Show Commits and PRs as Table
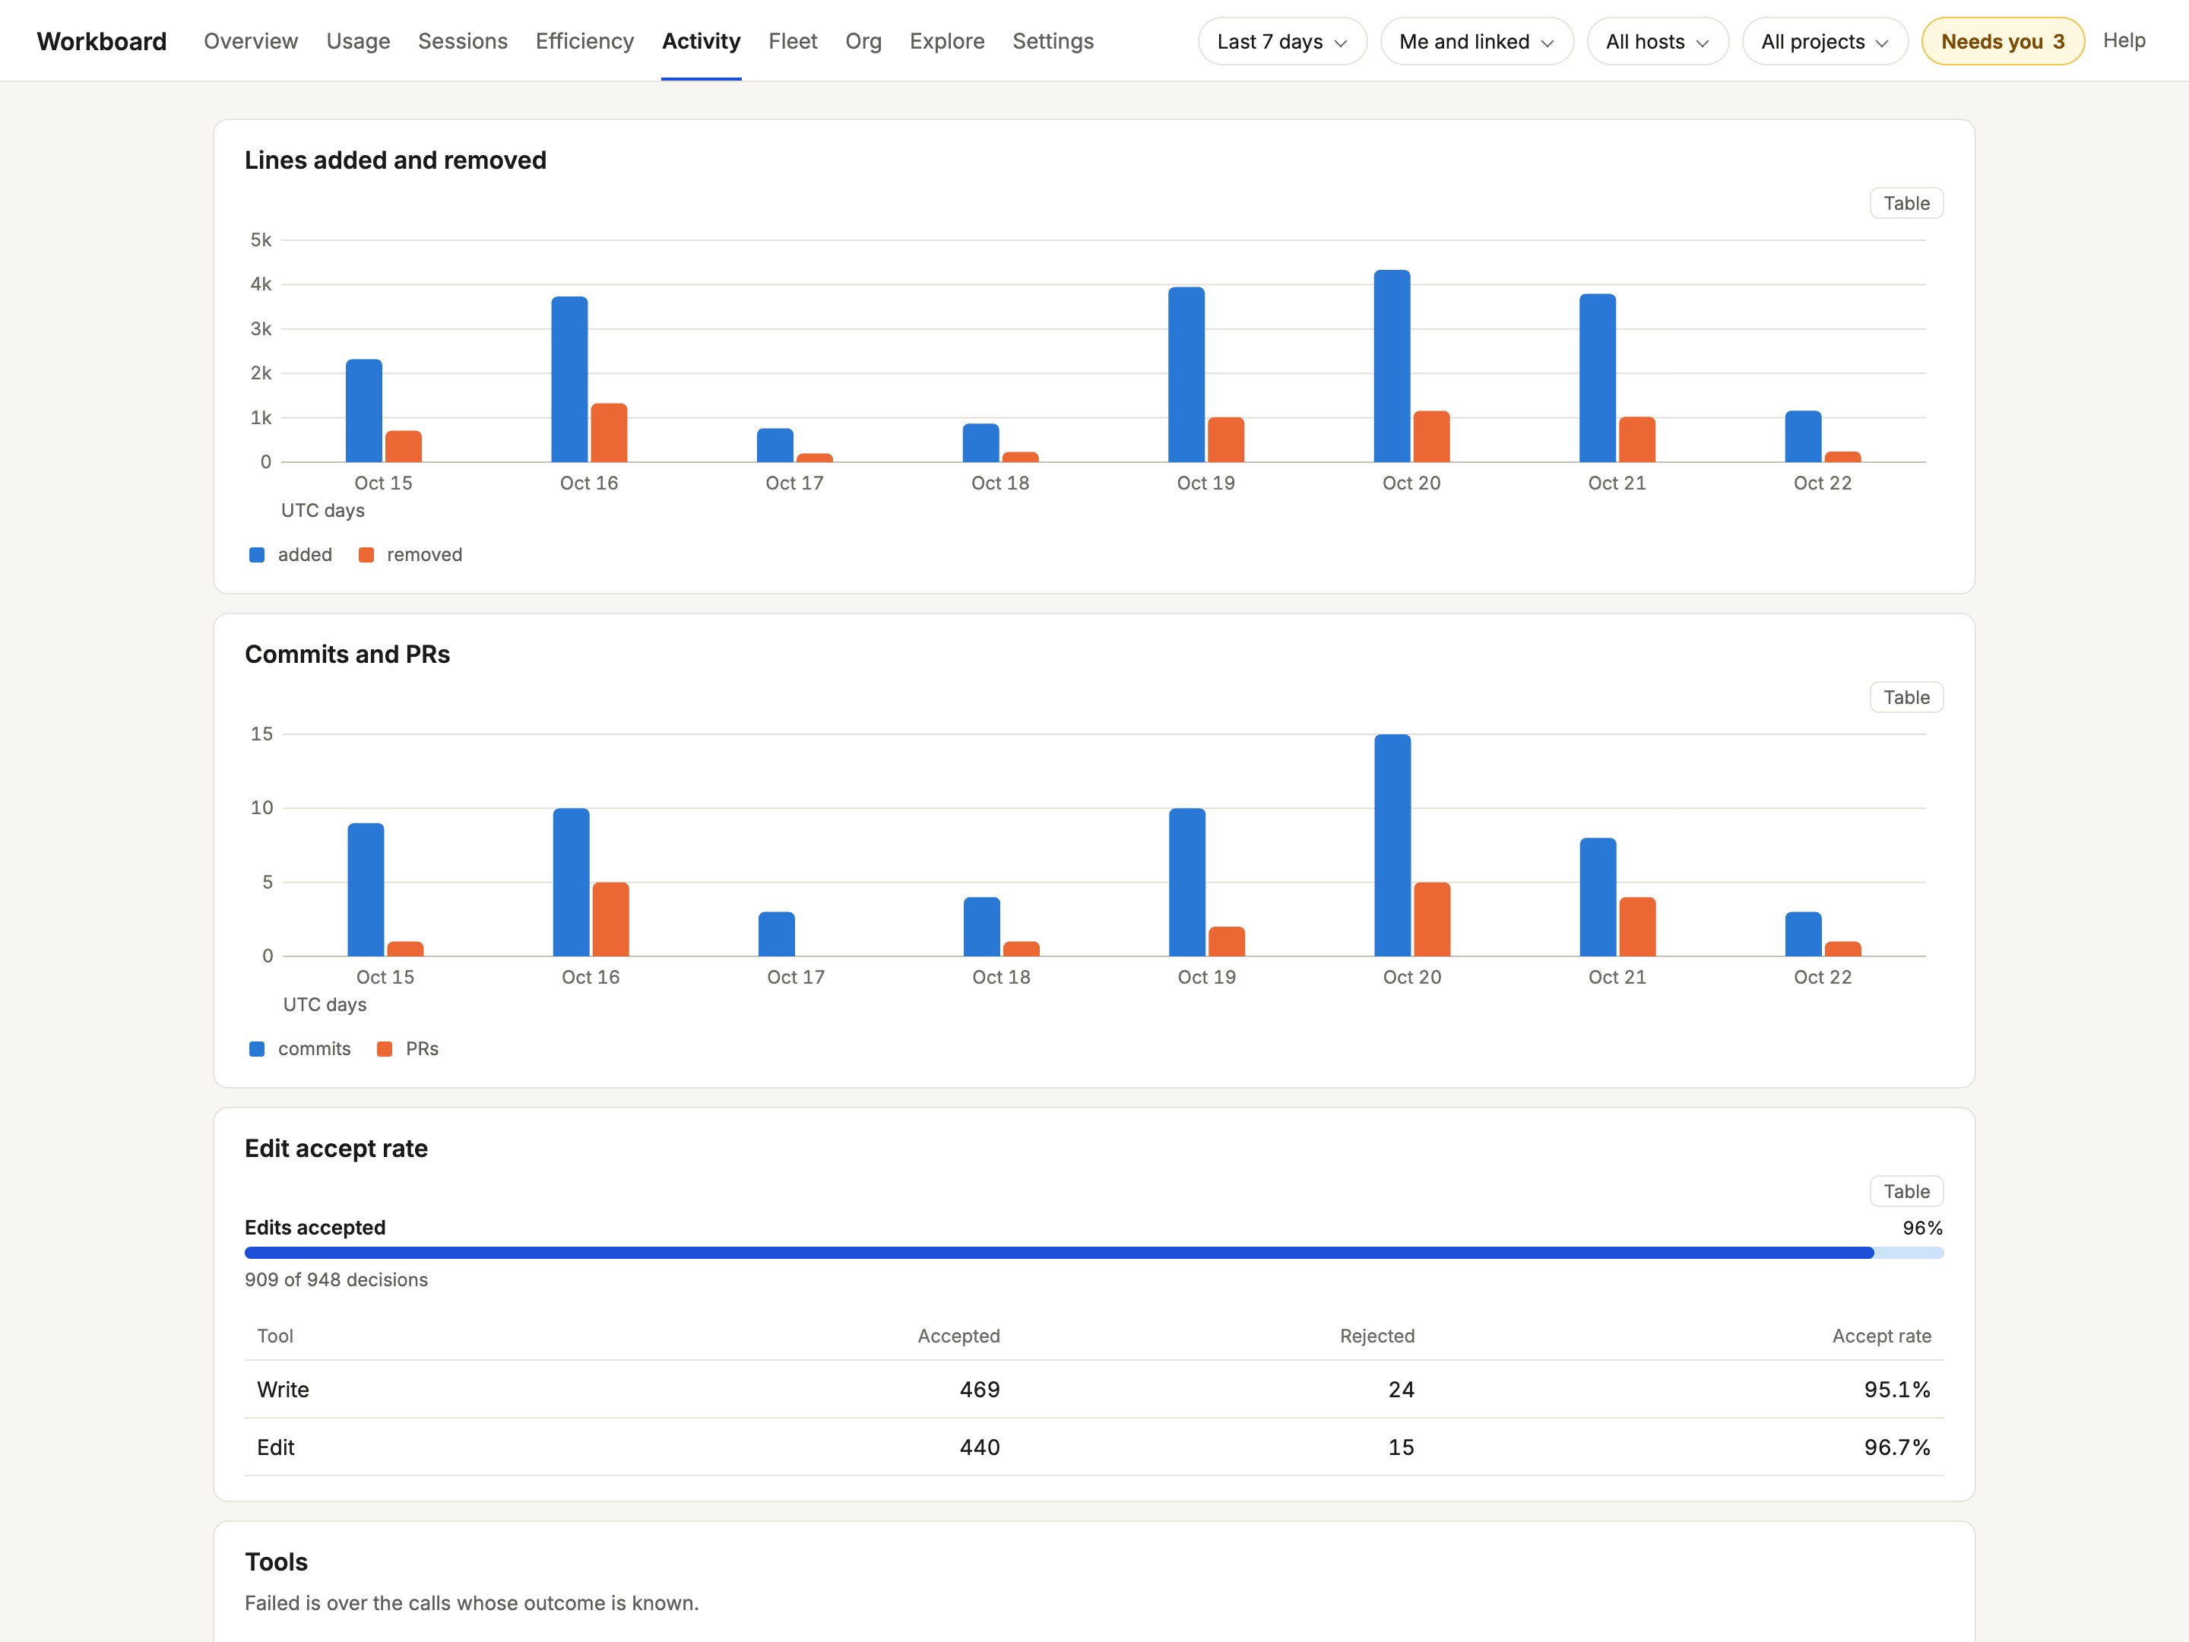The width and height of the screenshot is (2189, 1642). pos(1906,697)
